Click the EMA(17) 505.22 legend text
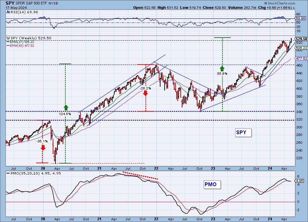 coord(22,42)
